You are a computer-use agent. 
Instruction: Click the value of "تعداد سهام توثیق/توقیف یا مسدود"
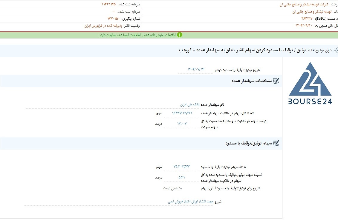pyautogui.click(x=182, y=167)
